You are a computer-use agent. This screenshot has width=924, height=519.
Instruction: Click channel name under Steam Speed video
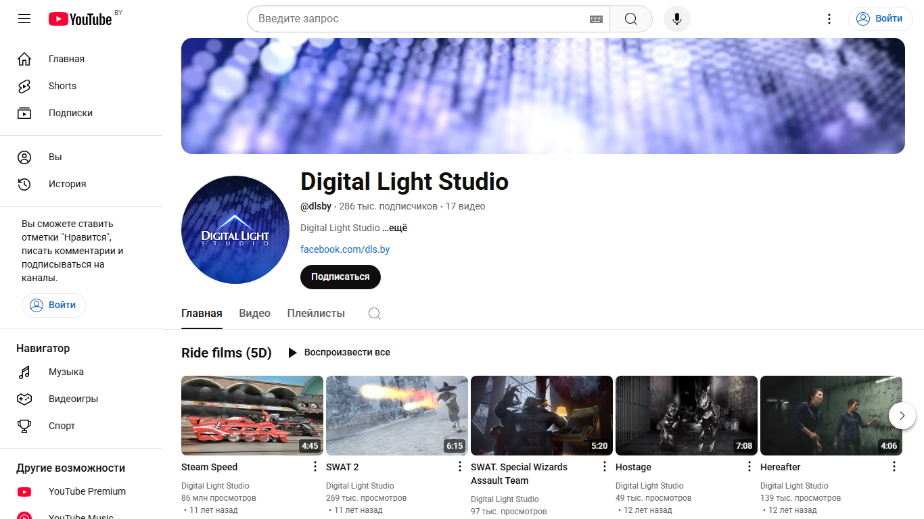coord(215,486)
